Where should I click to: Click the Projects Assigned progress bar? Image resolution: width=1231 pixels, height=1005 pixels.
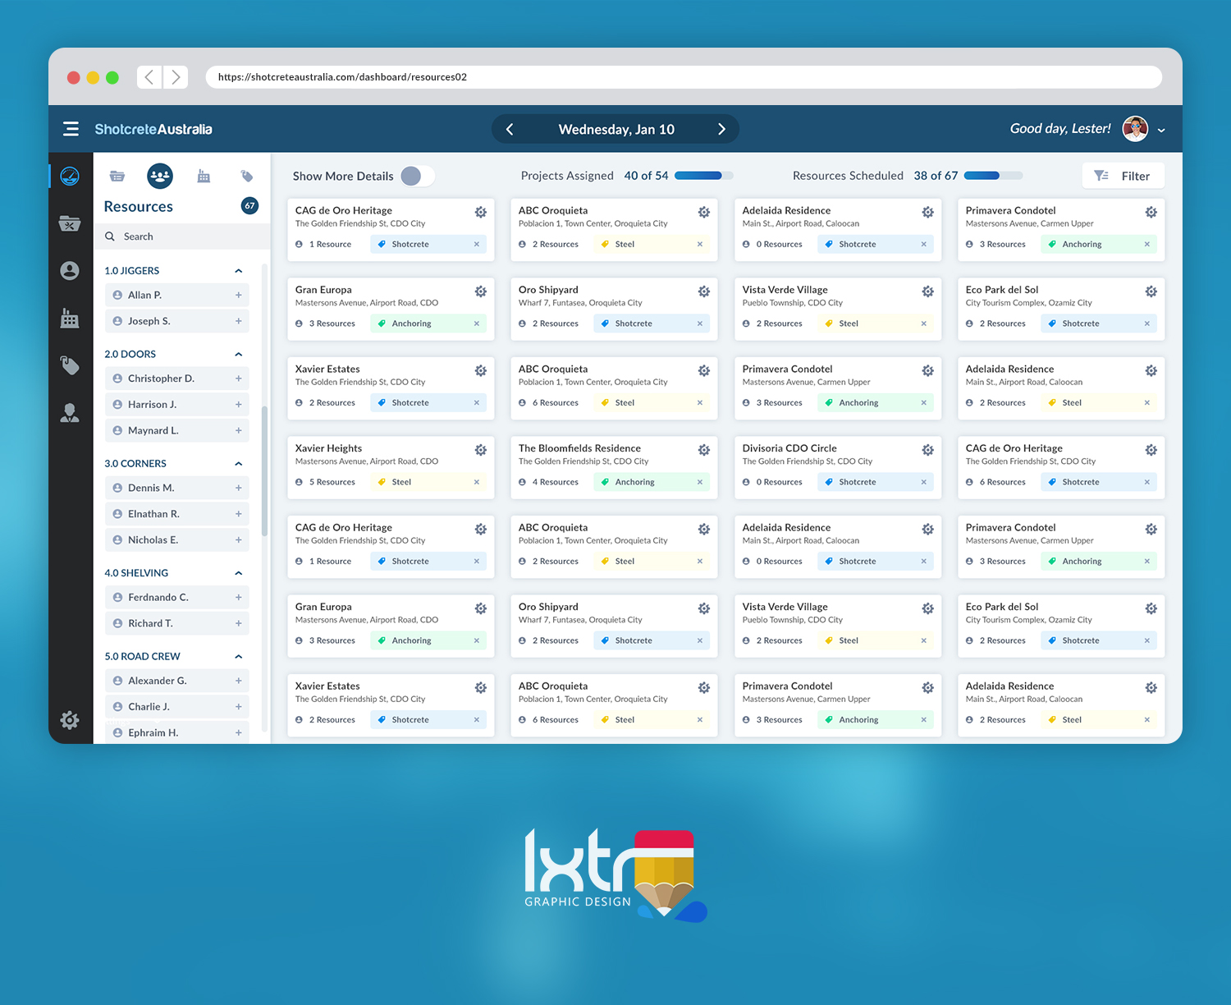tap(704, 176)
